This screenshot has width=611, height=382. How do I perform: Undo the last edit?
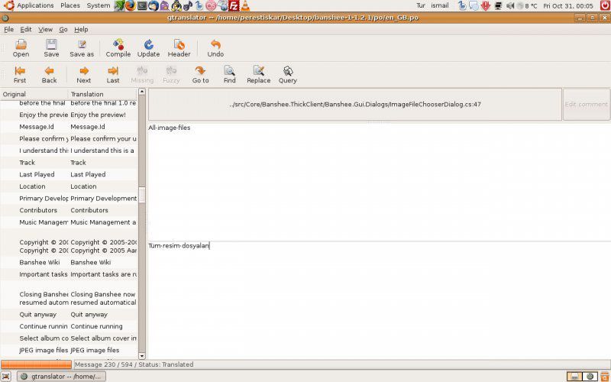pyautogui.click(x=215, y=49)
